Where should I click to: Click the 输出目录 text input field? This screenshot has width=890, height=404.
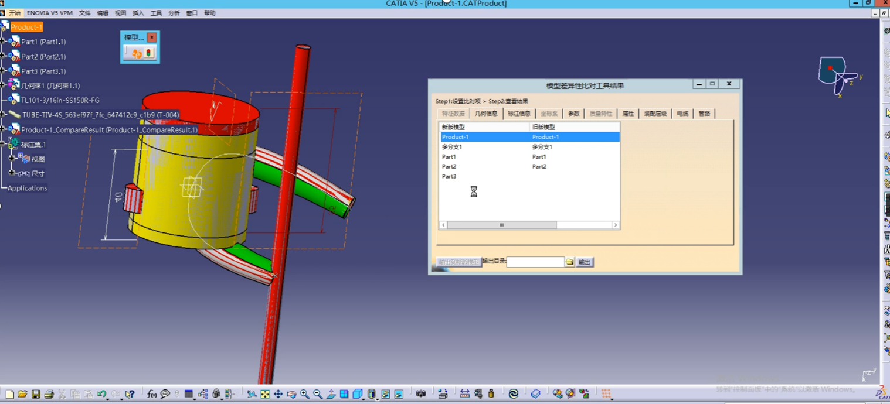pyautogui.click(x=535, y=262)
